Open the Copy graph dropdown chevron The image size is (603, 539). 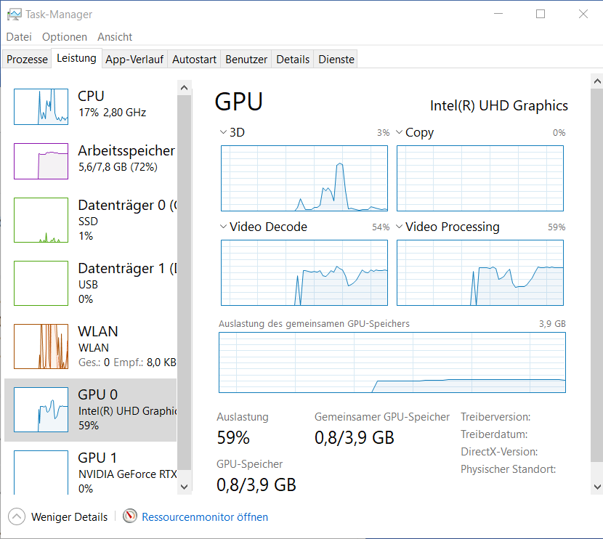399,133
